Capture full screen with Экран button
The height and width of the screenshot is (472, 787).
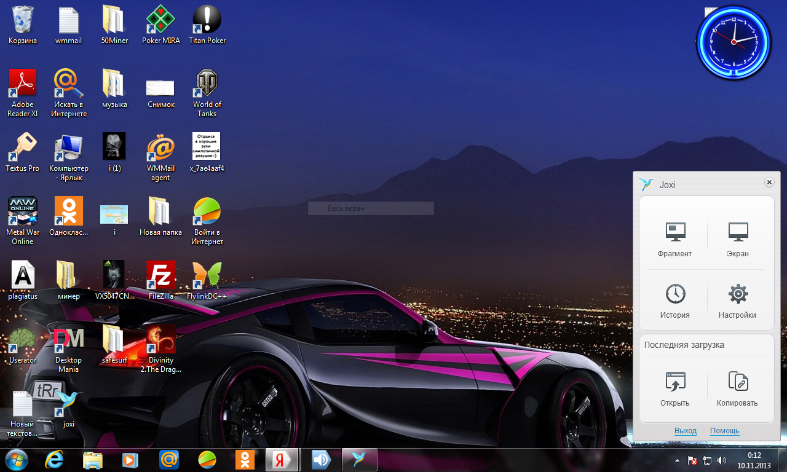click(x=738, y=240)
